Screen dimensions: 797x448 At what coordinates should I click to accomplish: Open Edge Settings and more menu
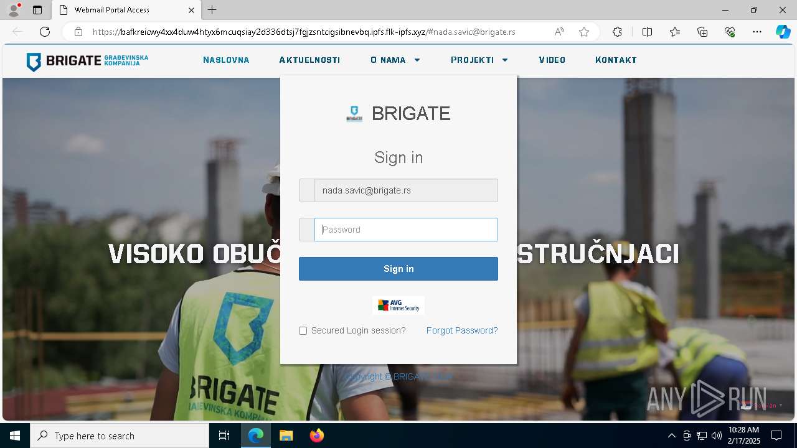click(757, 32)
